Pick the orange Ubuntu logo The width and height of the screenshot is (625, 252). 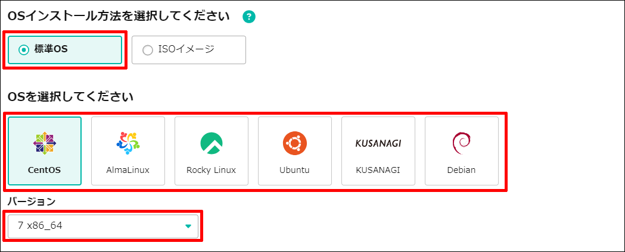tap(294, 143)
